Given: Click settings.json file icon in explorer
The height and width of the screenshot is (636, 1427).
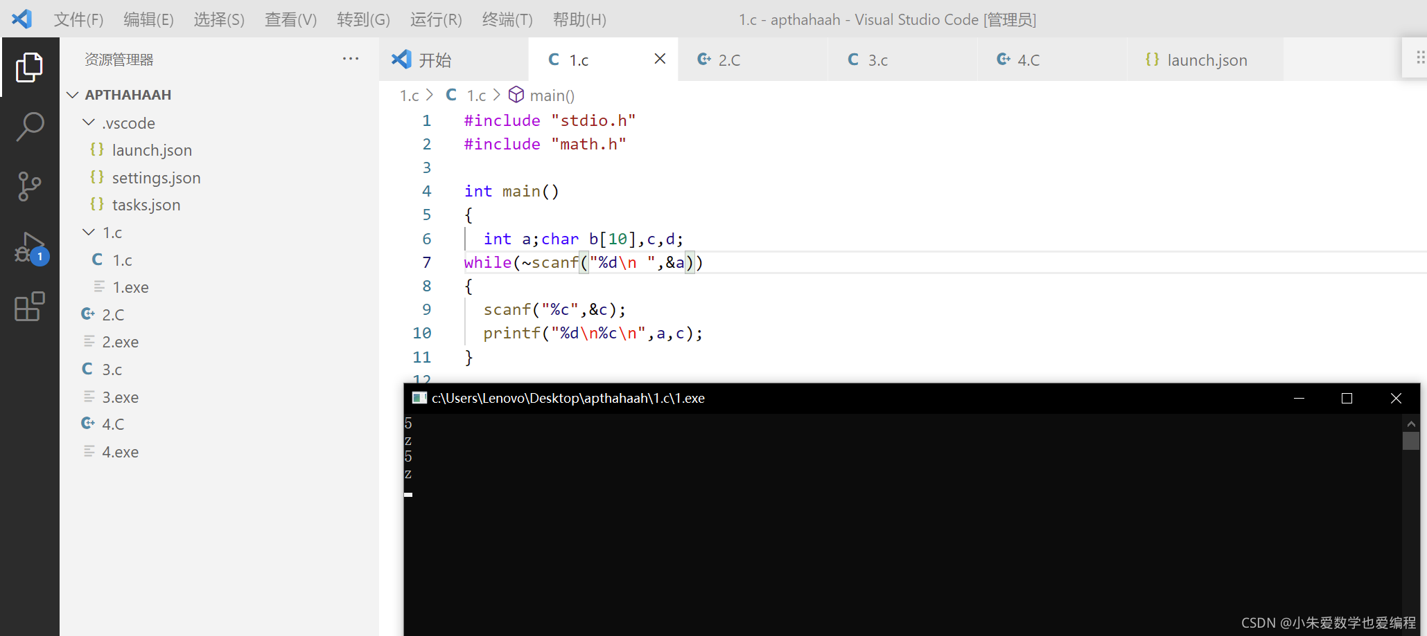Looking at the screenshot, I should [97, 177].
